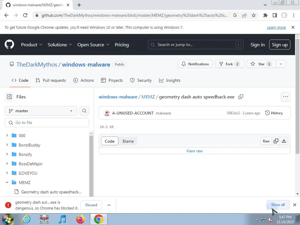Viewport: 300px width, 225px height.
Task: Copy raw file contents icon
Action: (276, 141)
